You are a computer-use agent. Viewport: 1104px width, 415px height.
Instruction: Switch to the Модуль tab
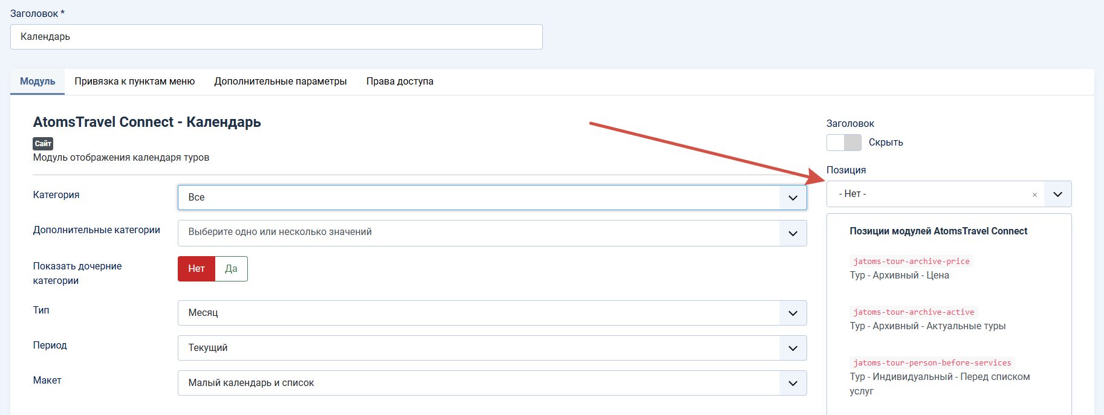pyautogui.click(x=37, y=82)
